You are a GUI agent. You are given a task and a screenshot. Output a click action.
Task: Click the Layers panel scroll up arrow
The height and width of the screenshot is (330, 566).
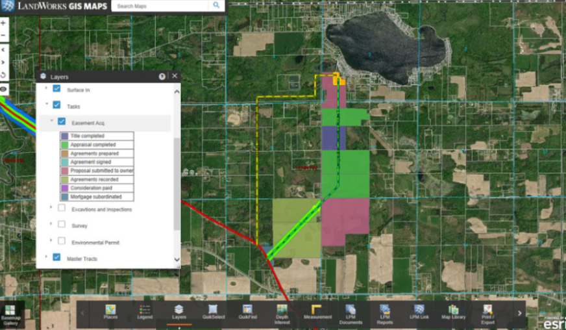(x=177, y=92)
